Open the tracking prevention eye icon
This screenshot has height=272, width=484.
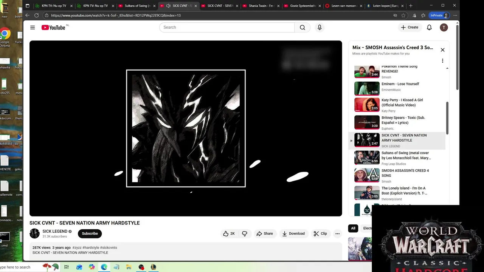click(x=395, y=15)
